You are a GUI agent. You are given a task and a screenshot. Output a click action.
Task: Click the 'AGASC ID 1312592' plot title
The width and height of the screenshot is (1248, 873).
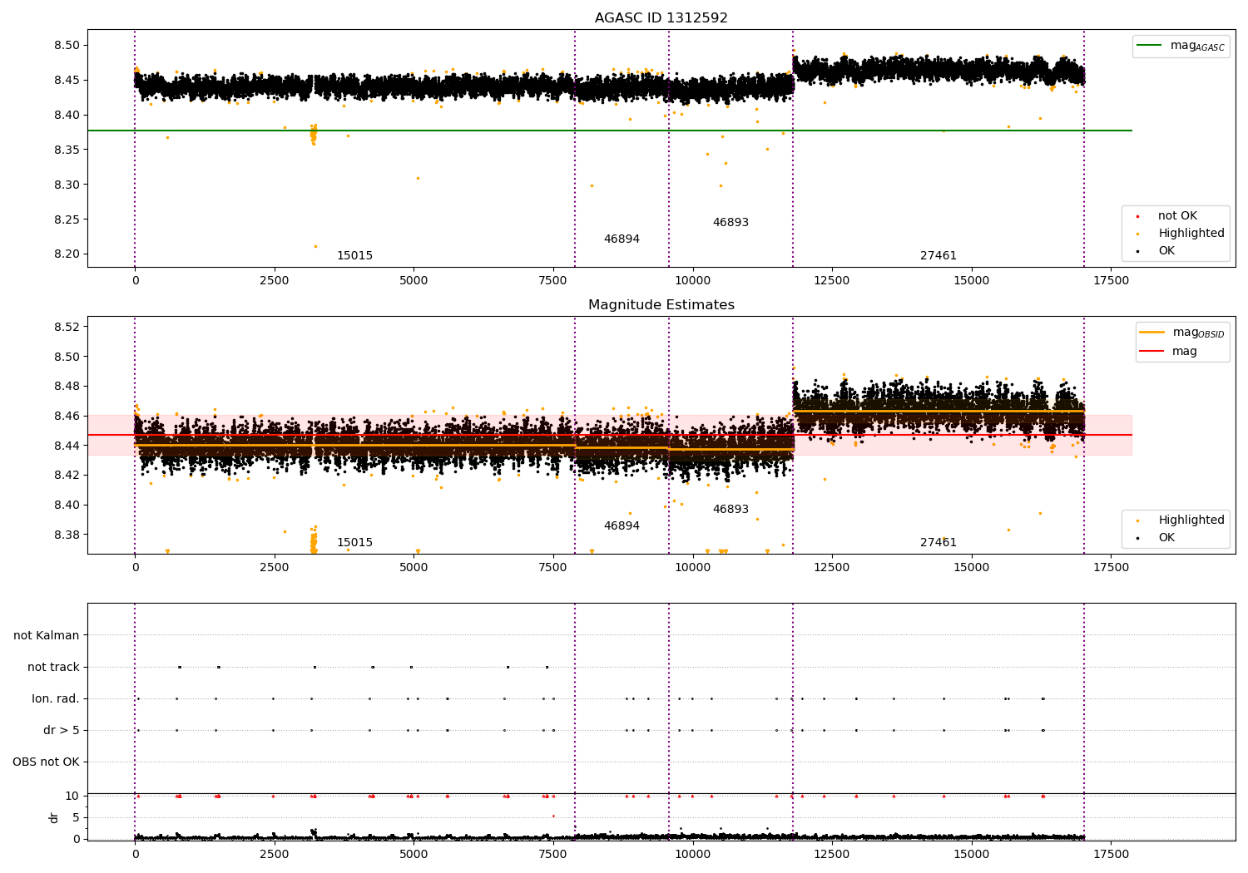tap(661, 18)
